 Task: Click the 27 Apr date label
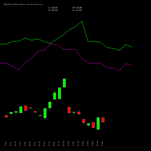[x=44, y=144]
